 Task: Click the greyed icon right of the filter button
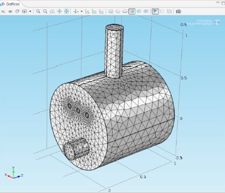[162, 12]
